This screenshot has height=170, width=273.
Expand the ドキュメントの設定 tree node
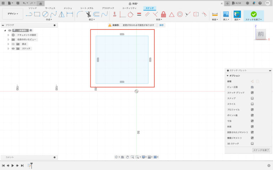(8, 35)
